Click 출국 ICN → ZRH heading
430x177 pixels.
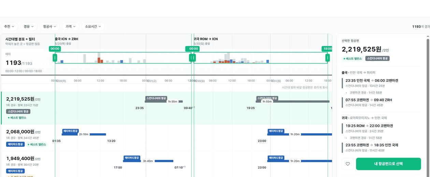point(67,39)
